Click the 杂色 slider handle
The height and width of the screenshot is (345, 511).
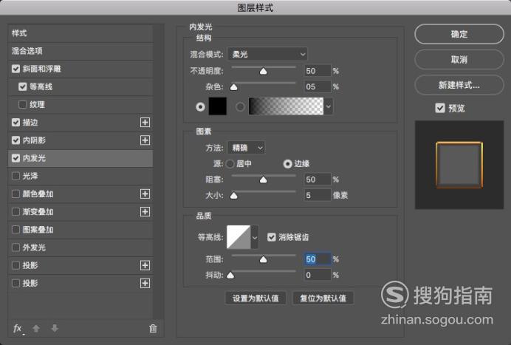tap(233, 87)
